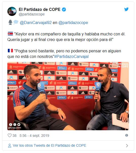Open the @partidazocope mention in tweet text
The image size is (136, 153).
coord(73,23)
